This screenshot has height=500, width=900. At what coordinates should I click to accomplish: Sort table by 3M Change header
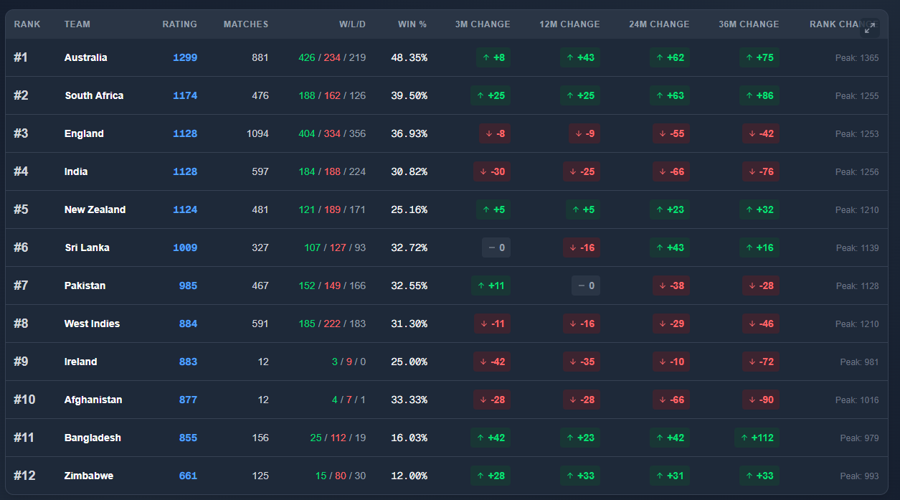pos(483,24)
